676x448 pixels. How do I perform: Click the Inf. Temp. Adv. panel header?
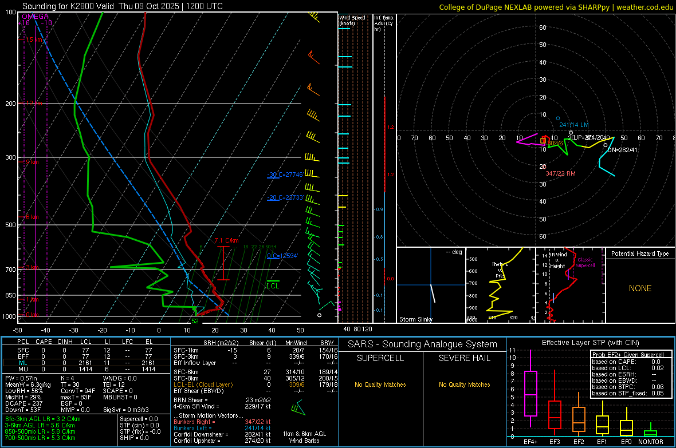point(384,23)
